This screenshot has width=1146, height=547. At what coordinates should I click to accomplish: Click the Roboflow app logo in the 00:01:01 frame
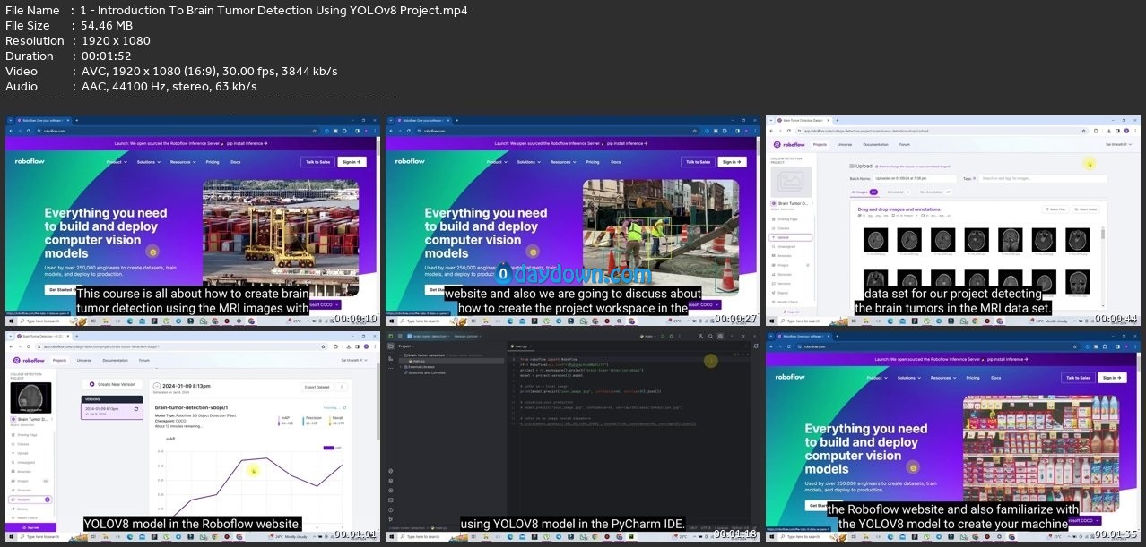[x=28, y=360]
